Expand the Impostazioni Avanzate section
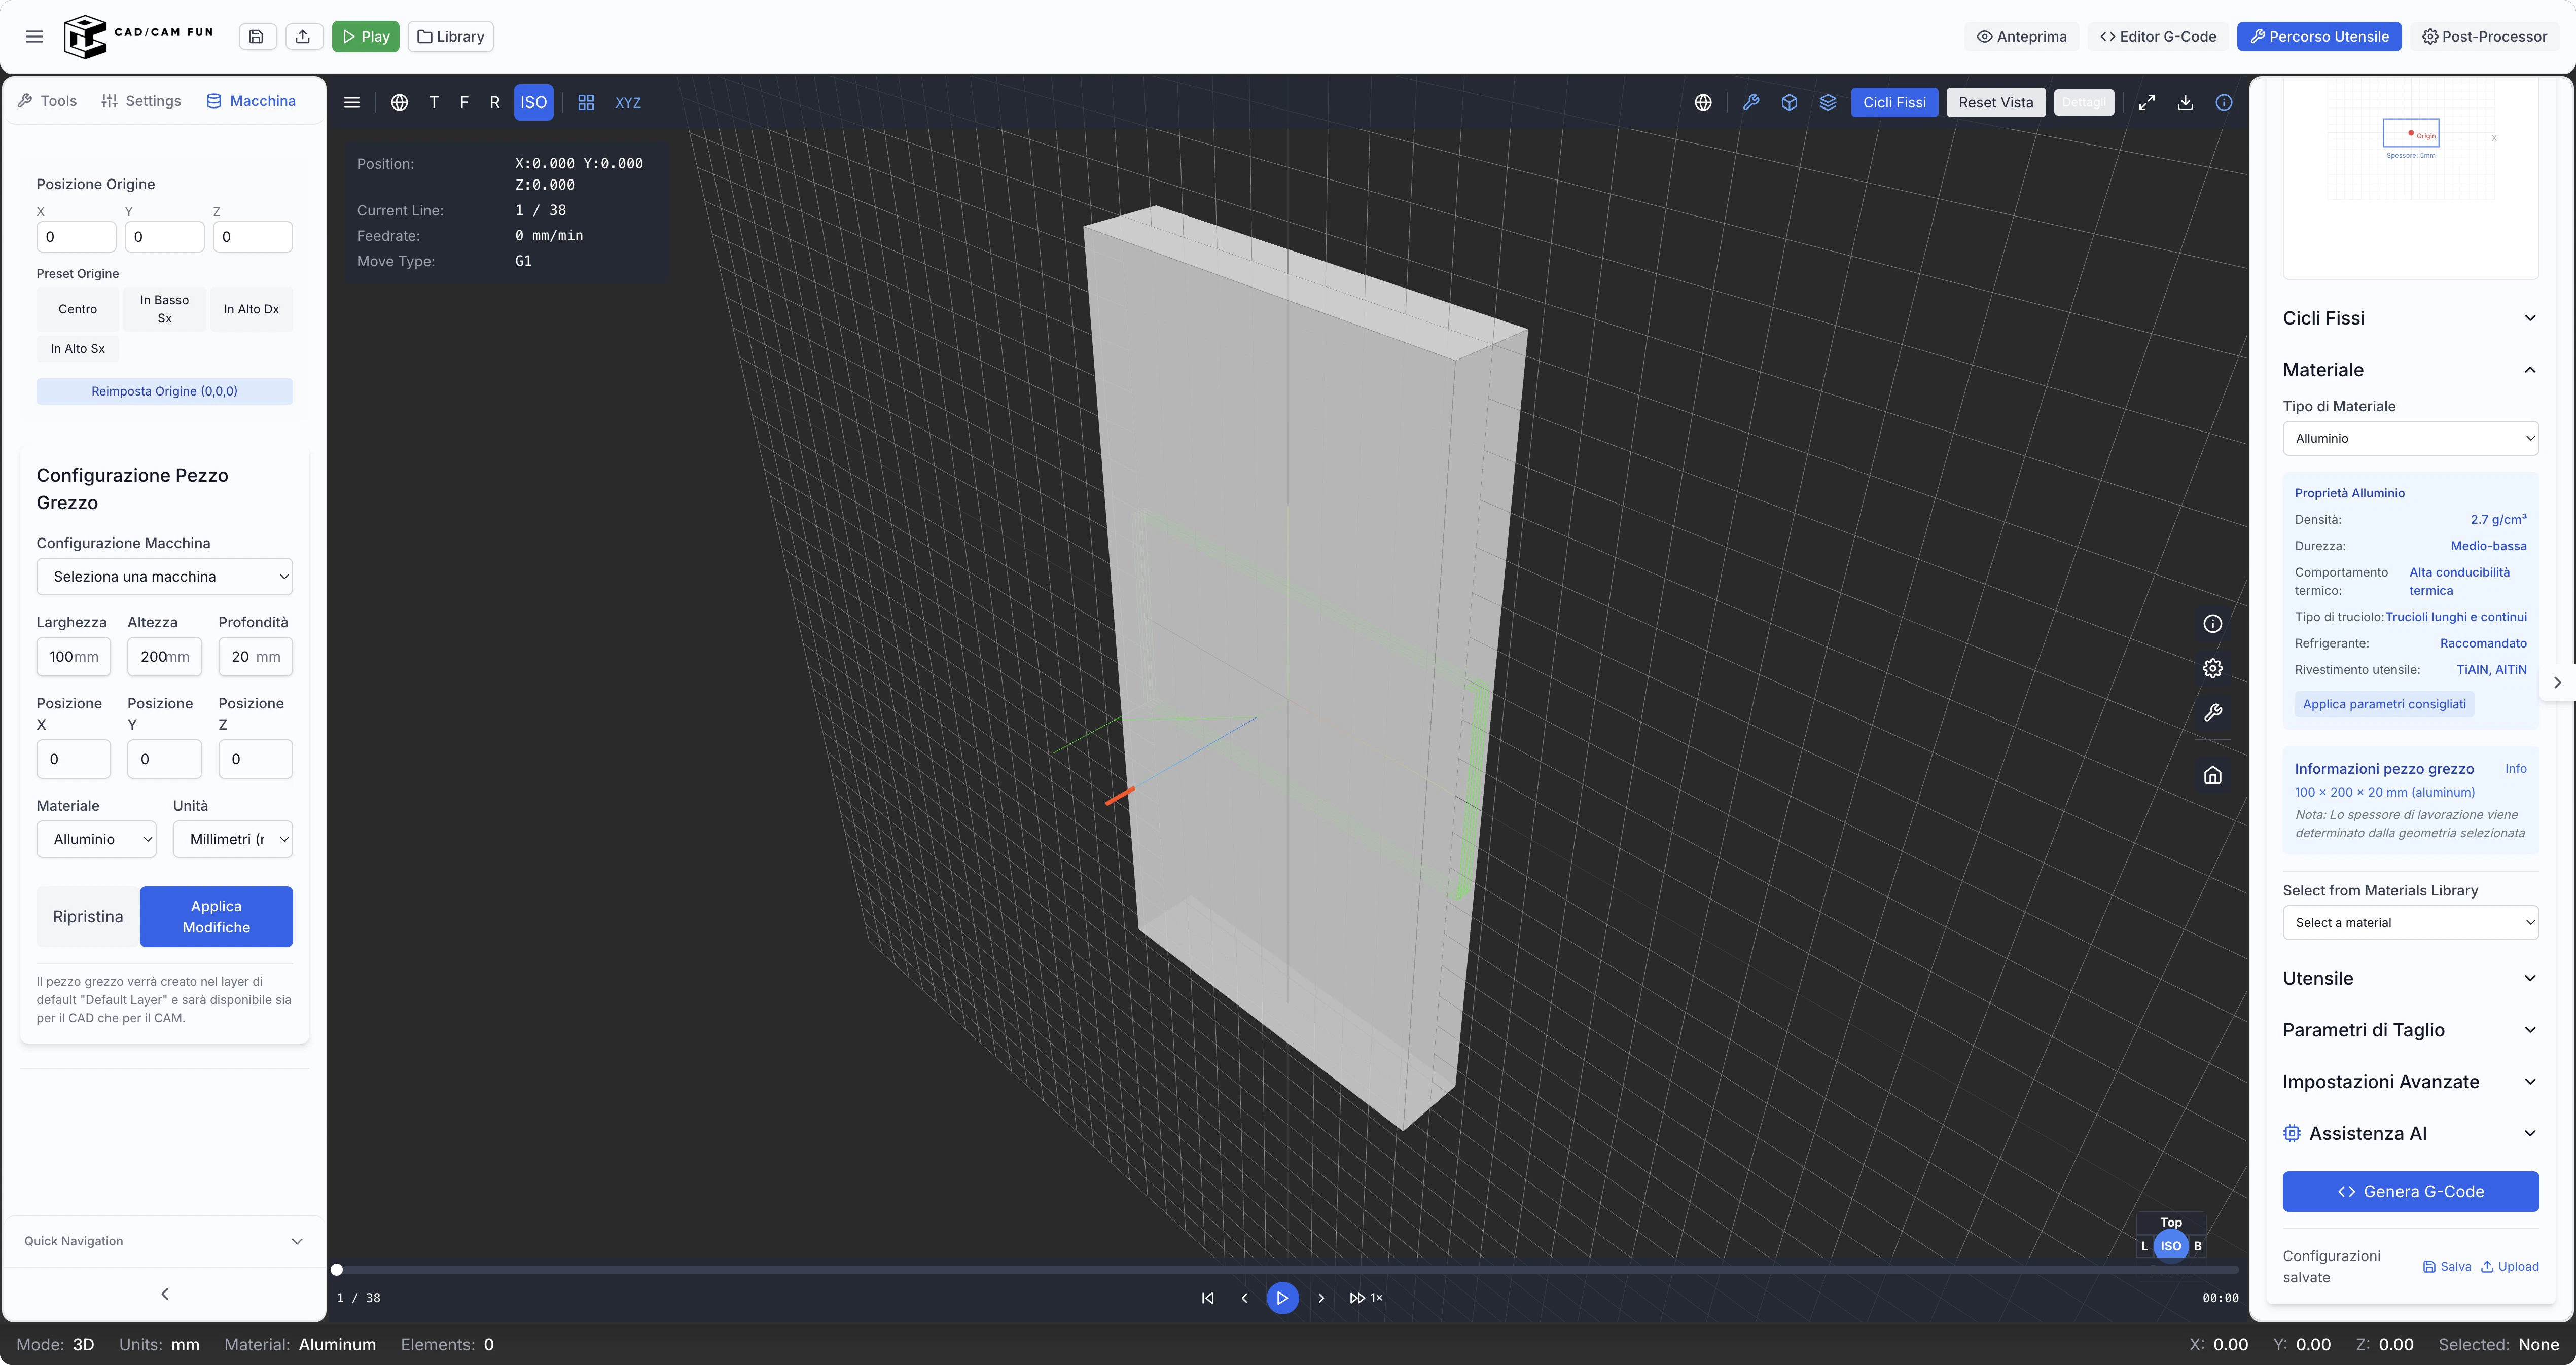Image resolution: width=2576 pixels, height=1365 pixels. [2410, 1082]
